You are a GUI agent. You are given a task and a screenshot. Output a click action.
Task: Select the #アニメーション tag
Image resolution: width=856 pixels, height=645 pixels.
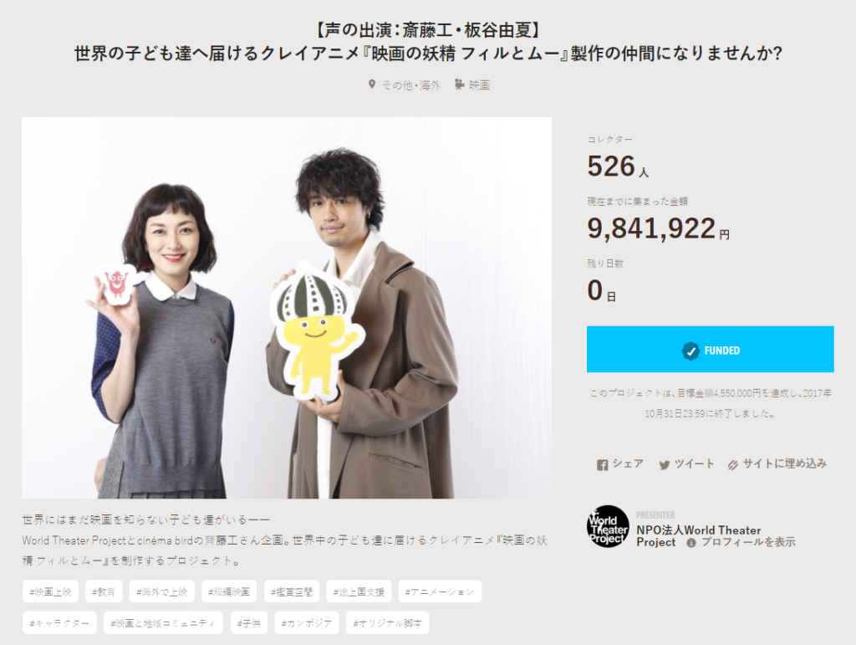[x=440, y=591]
